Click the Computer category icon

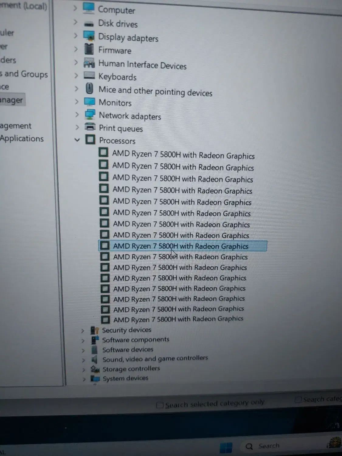tap(88, 8)
